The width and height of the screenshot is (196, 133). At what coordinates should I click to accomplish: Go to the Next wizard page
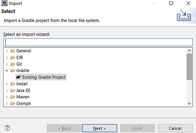pyautogui.click(x=100, y=128)
